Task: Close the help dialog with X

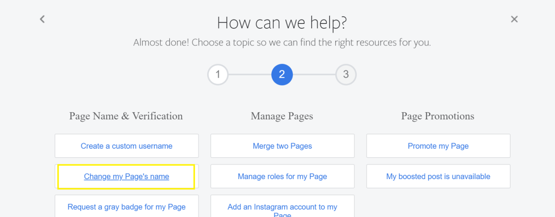Action: tap(514, 19)
